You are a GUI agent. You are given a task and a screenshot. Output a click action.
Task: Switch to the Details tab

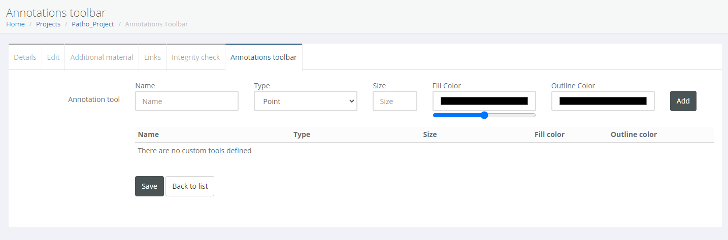pyautogui.click(x=25, y=57)
